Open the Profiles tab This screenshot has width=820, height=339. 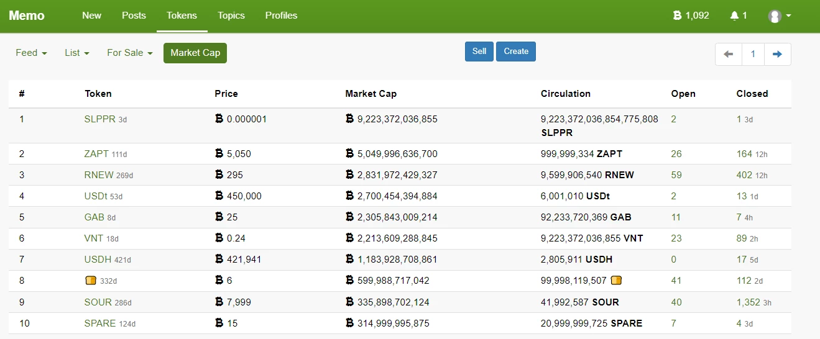tap(281, 16)
